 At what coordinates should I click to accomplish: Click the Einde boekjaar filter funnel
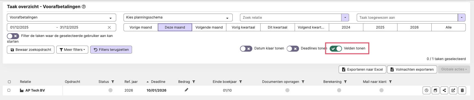241,82
